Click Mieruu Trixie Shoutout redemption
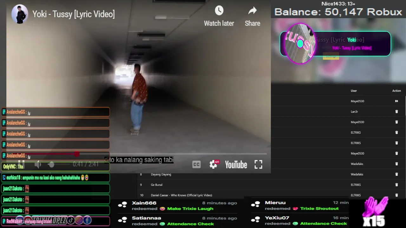Viewport: 406px width, 228px height. (x=300, y=206)
